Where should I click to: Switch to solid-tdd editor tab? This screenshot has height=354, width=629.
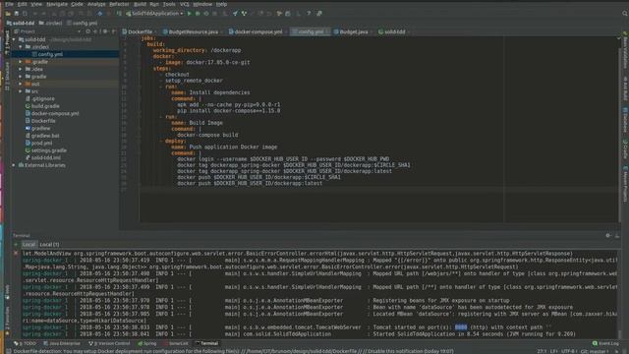click(394, 31)
